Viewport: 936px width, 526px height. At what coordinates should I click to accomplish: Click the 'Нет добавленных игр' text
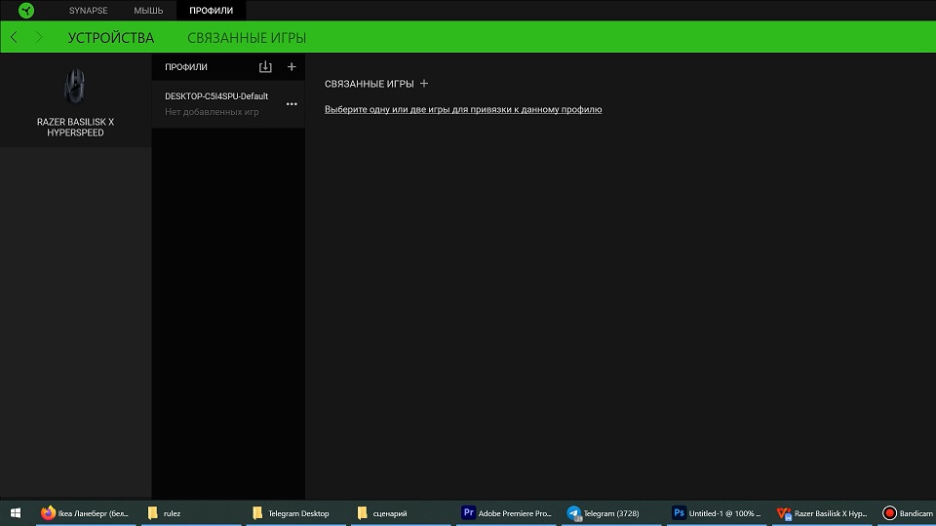click(x=212, y=112)
